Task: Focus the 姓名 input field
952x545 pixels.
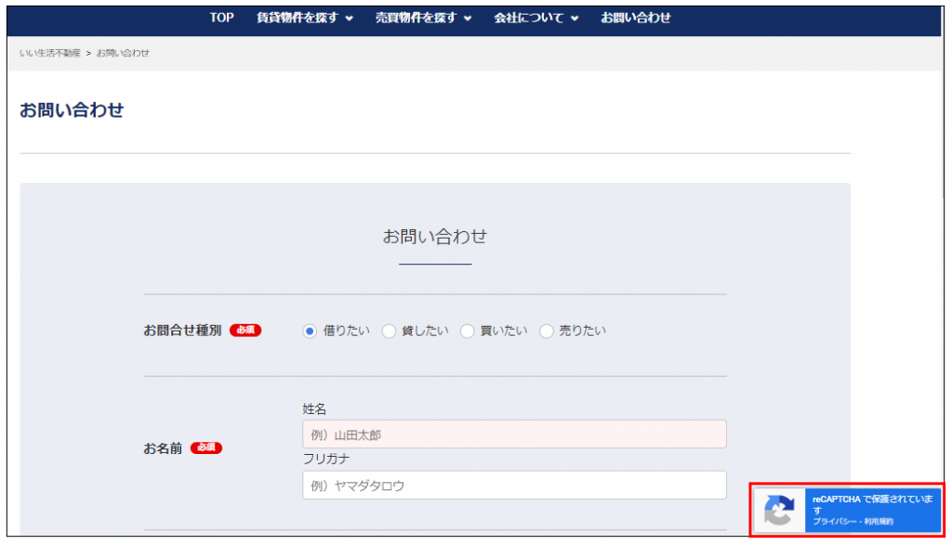Action: pyautogui.click(x=513, y=434)
